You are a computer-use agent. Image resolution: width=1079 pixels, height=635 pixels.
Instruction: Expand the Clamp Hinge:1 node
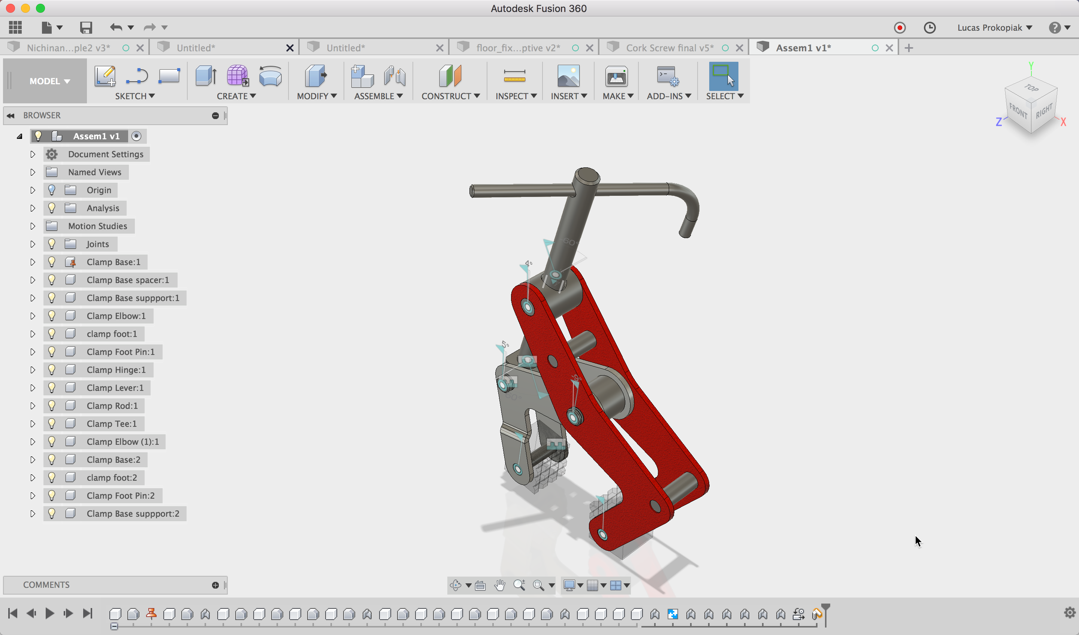pos(33,370)
